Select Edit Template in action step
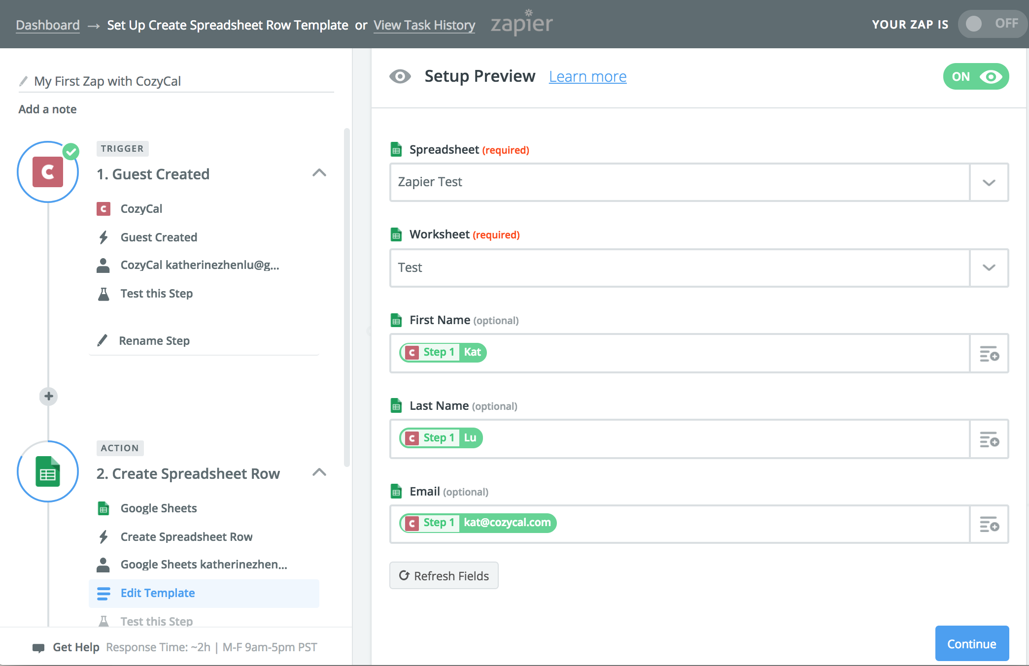This screenshot has width=1029, height=666. 158,593
